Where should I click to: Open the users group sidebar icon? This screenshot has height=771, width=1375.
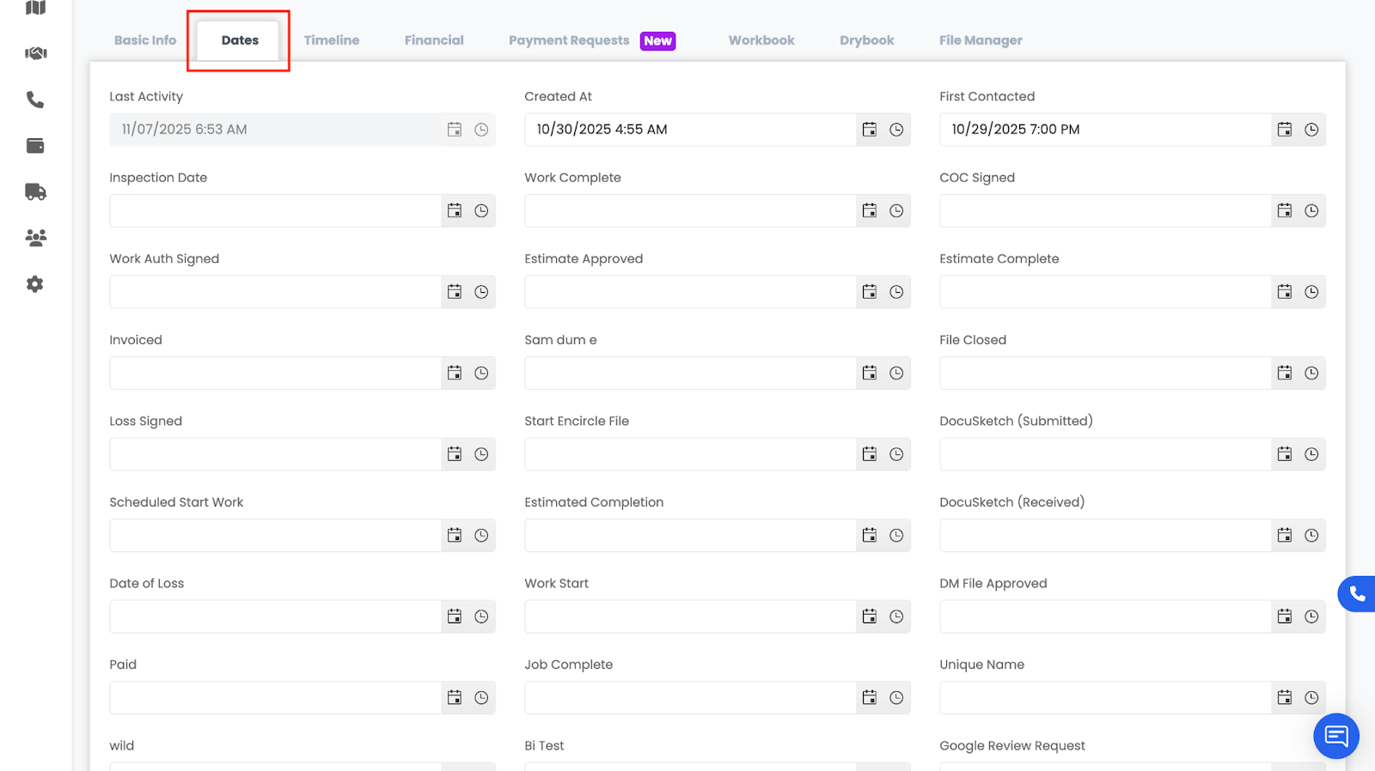[35, 238]
